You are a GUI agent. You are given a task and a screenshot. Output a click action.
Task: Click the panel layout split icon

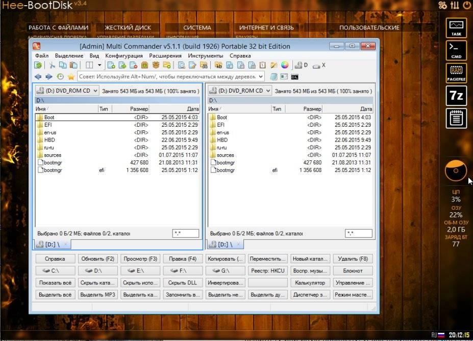tap(89, 65)
